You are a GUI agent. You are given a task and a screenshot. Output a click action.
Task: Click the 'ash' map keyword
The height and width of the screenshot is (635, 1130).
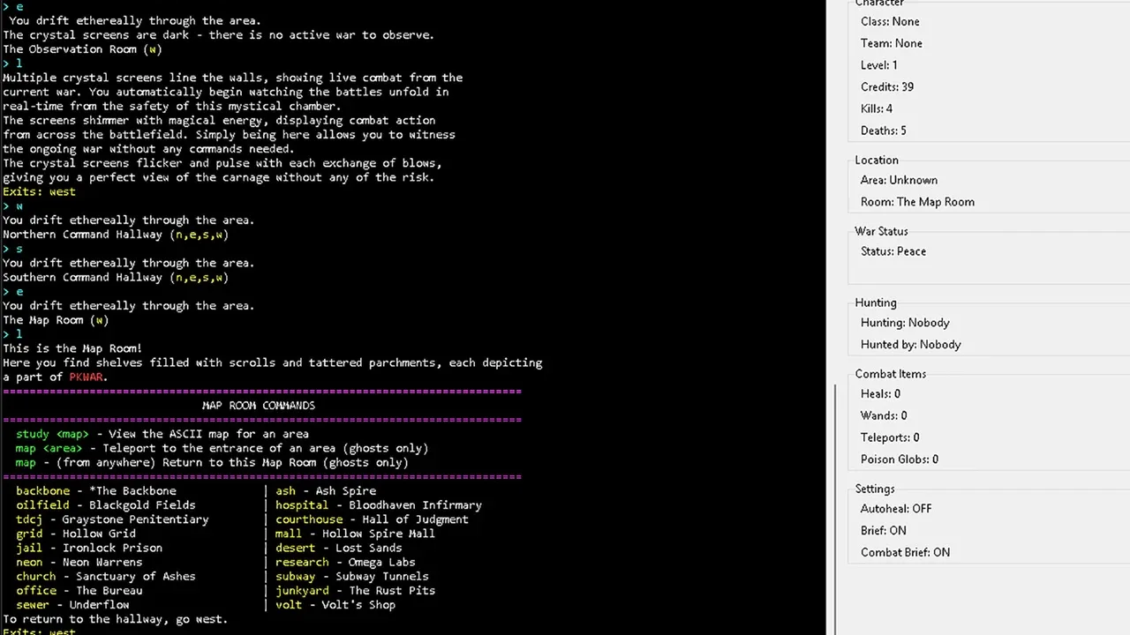tap(285, 491)
